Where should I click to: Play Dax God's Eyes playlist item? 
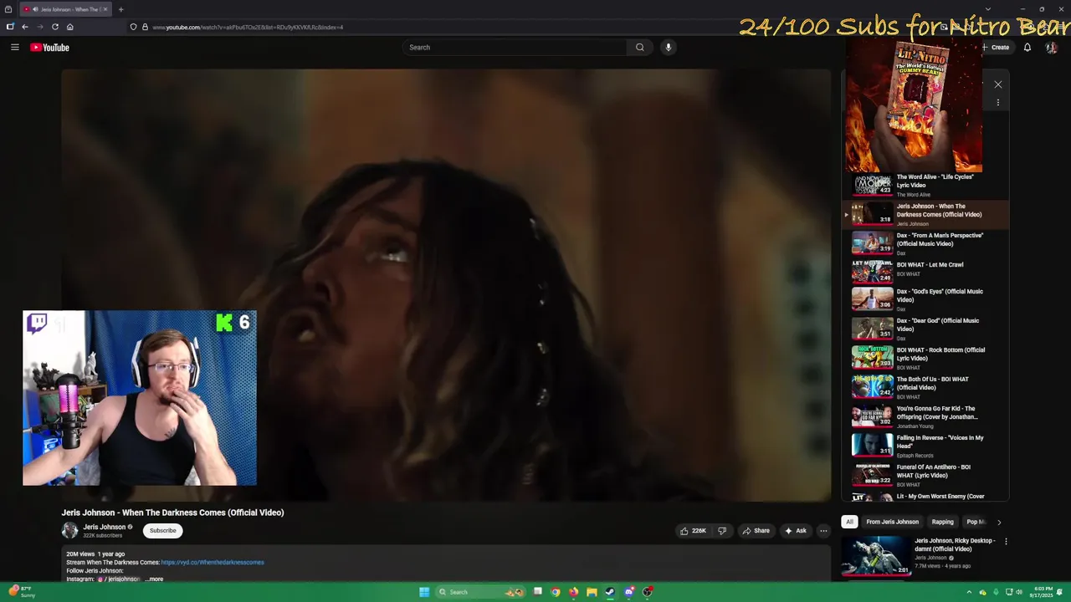click(x=925, y=299)
